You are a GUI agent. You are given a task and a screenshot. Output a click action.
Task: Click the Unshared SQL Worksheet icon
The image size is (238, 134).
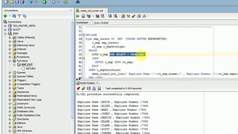coord(123,16)
